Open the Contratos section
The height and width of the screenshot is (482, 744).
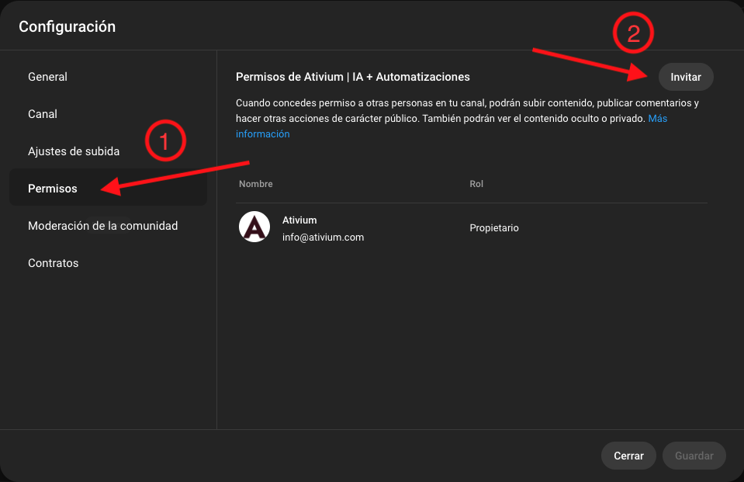[x=53, y=262]
